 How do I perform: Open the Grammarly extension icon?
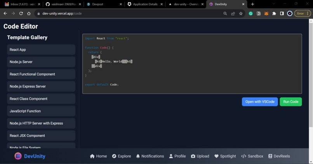point(251,14)
